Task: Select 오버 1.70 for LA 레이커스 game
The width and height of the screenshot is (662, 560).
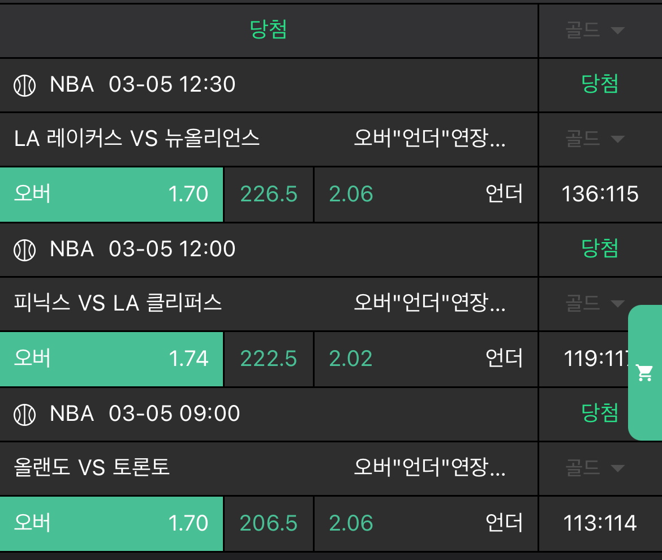Action: click(x=111, y=194)
